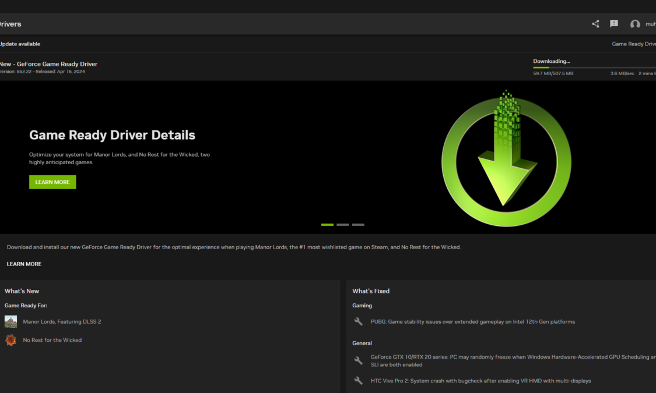Select "Manor Lords, Featuring DLSS 2" entry

(62, 321)
